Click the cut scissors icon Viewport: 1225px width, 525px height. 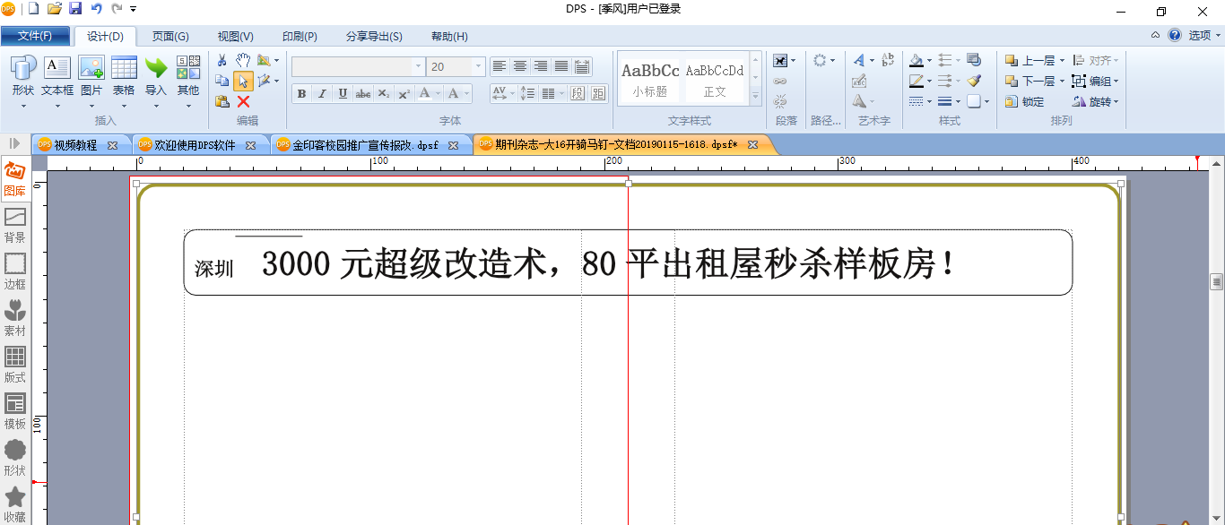222,60
